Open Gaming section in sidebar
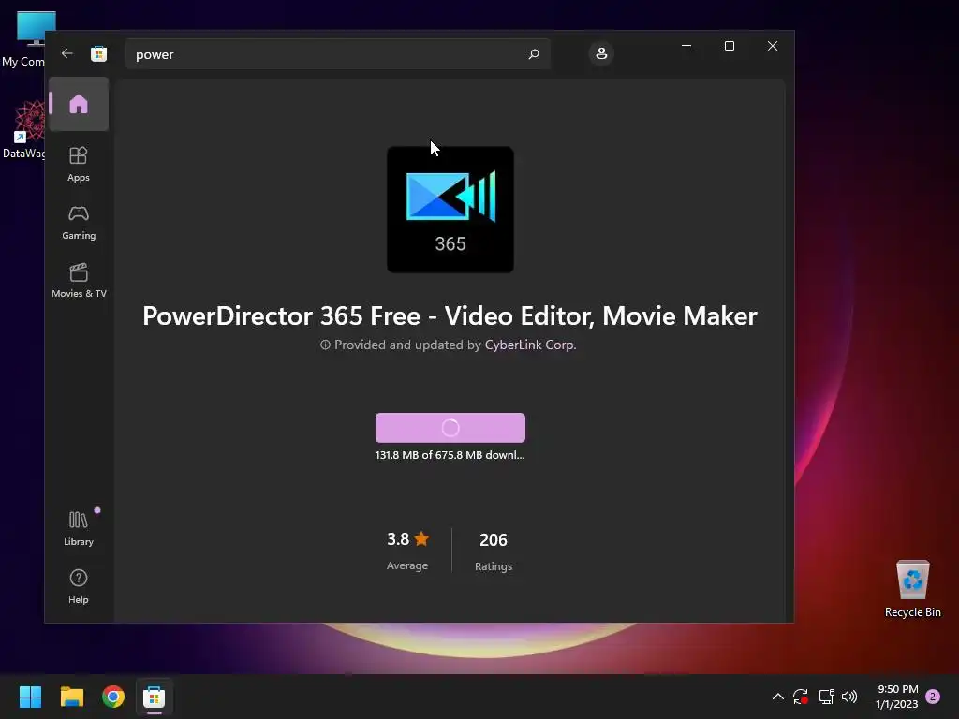 (x=79, y=223)
